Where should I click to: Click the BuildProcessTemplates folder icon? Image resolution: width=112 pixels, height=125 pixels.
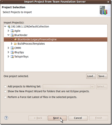[x=16, y=44]
